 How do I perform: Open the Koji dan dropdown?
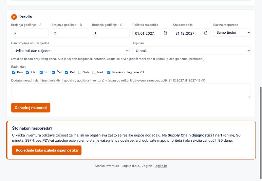coord(192,51)
